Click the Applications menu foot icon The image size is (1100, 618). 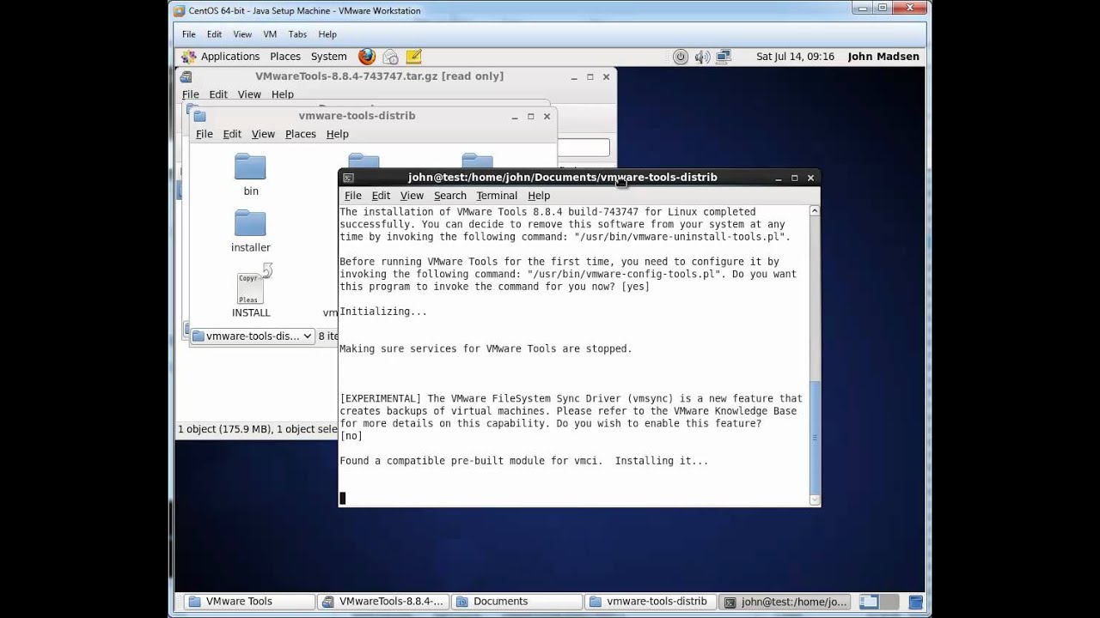189,57
